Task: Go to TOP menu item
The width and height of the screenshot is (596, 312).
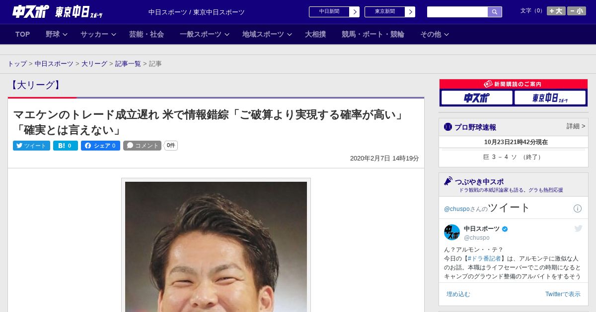Action: [22, 34]
